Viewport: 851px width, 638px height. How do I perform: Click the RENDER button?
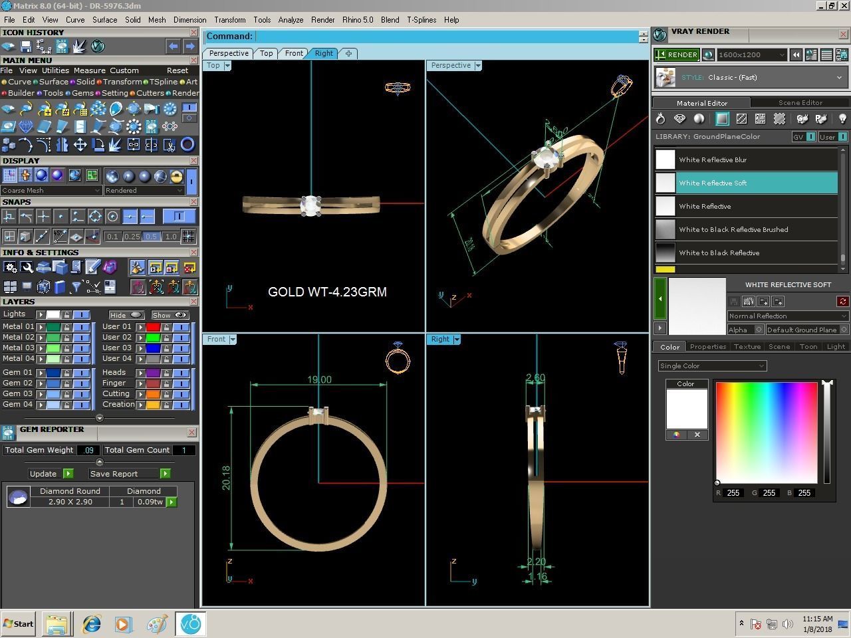tap(677, 55)
